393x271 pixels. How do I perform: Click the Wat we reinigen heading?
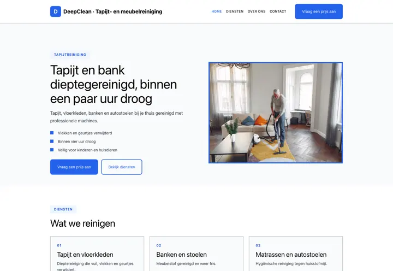(83, 223)
